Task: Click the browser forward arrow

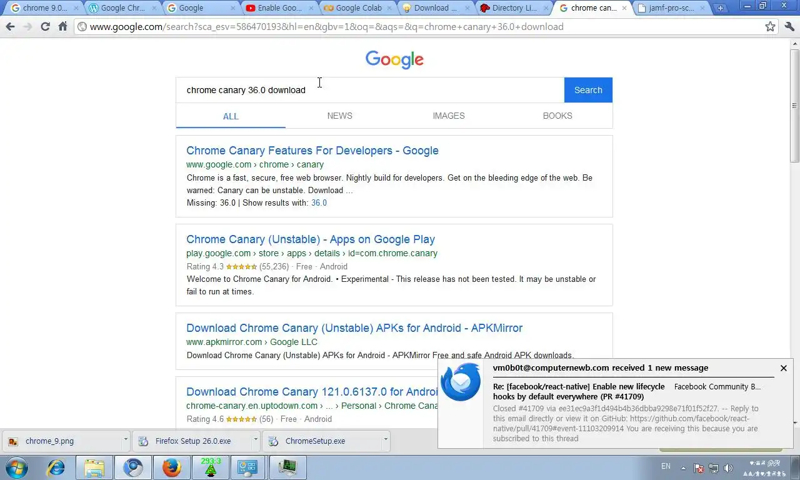Action: [x=27, y=27]
